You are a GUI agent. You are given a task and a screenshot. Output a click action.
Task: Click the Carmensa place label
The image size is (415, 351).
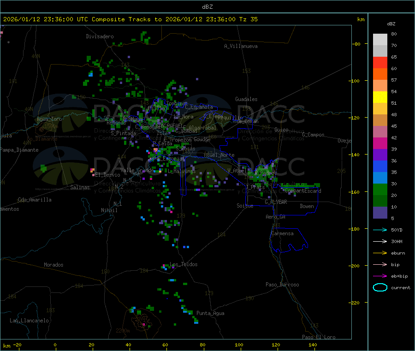pos(282,233)
